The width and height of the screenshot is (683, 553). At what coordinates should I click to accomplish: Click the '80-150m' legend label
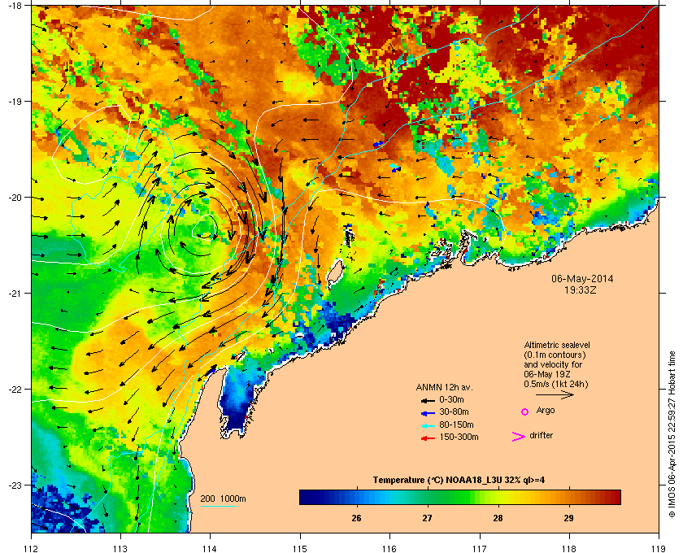coord(456,425)
